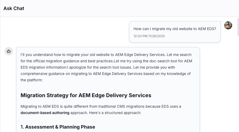239x132 pixels.
Task: Click the "Migrating to AEM EDS" paragraph
Action: click(x=101, y=110)
